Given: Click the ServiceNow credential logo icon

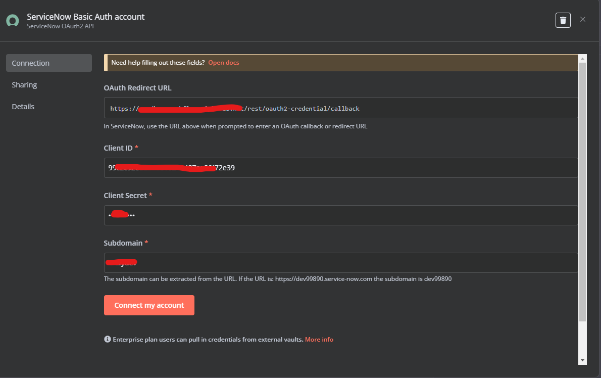Looking at the screenshot, I should tap(13, 21).
